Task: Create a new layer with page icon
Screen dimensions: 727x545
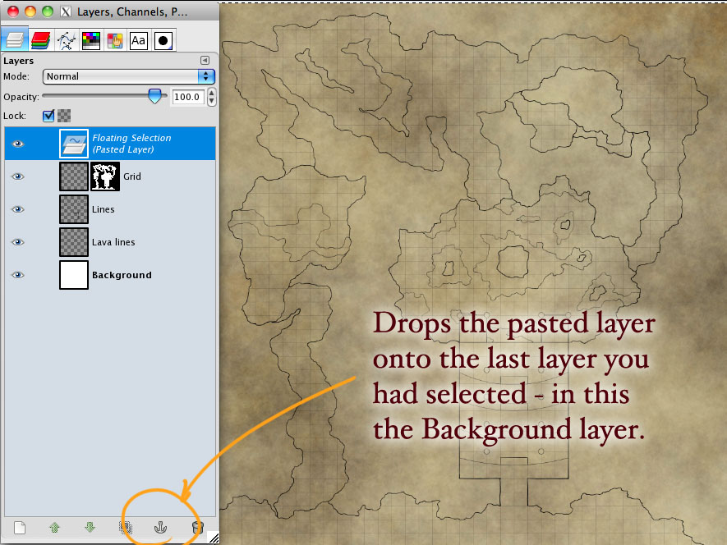Action: (20, 528)
